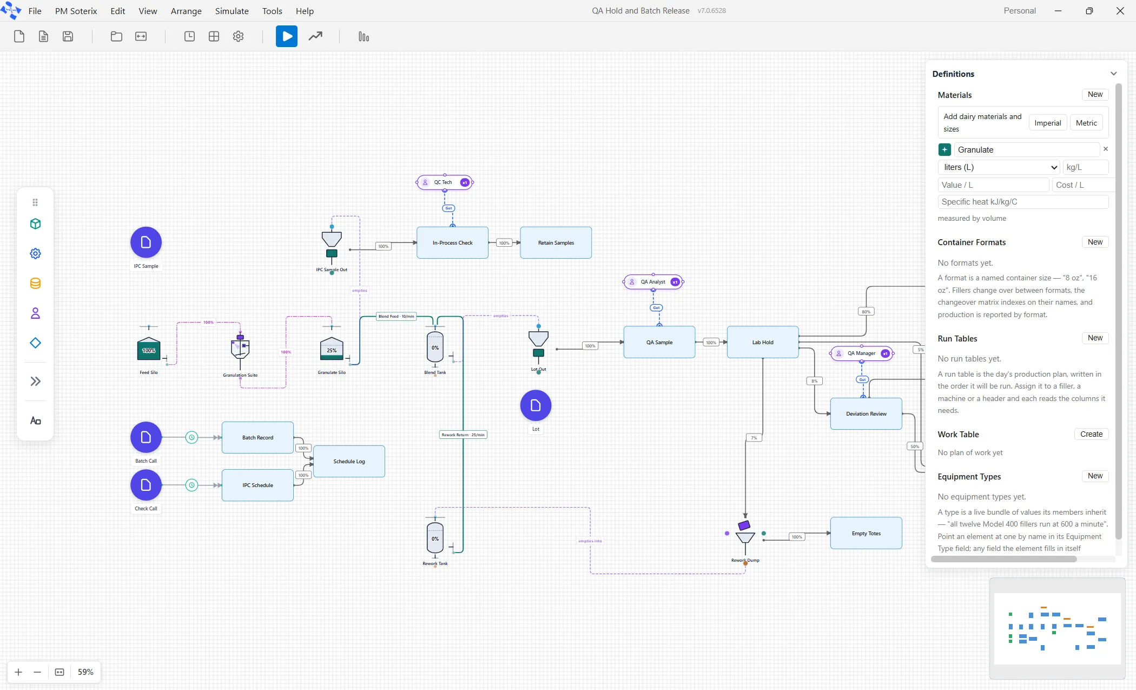Screen dimensions: 1136x690
Task: Click the Granulate material name field
Action: [x=1027, y=150]
